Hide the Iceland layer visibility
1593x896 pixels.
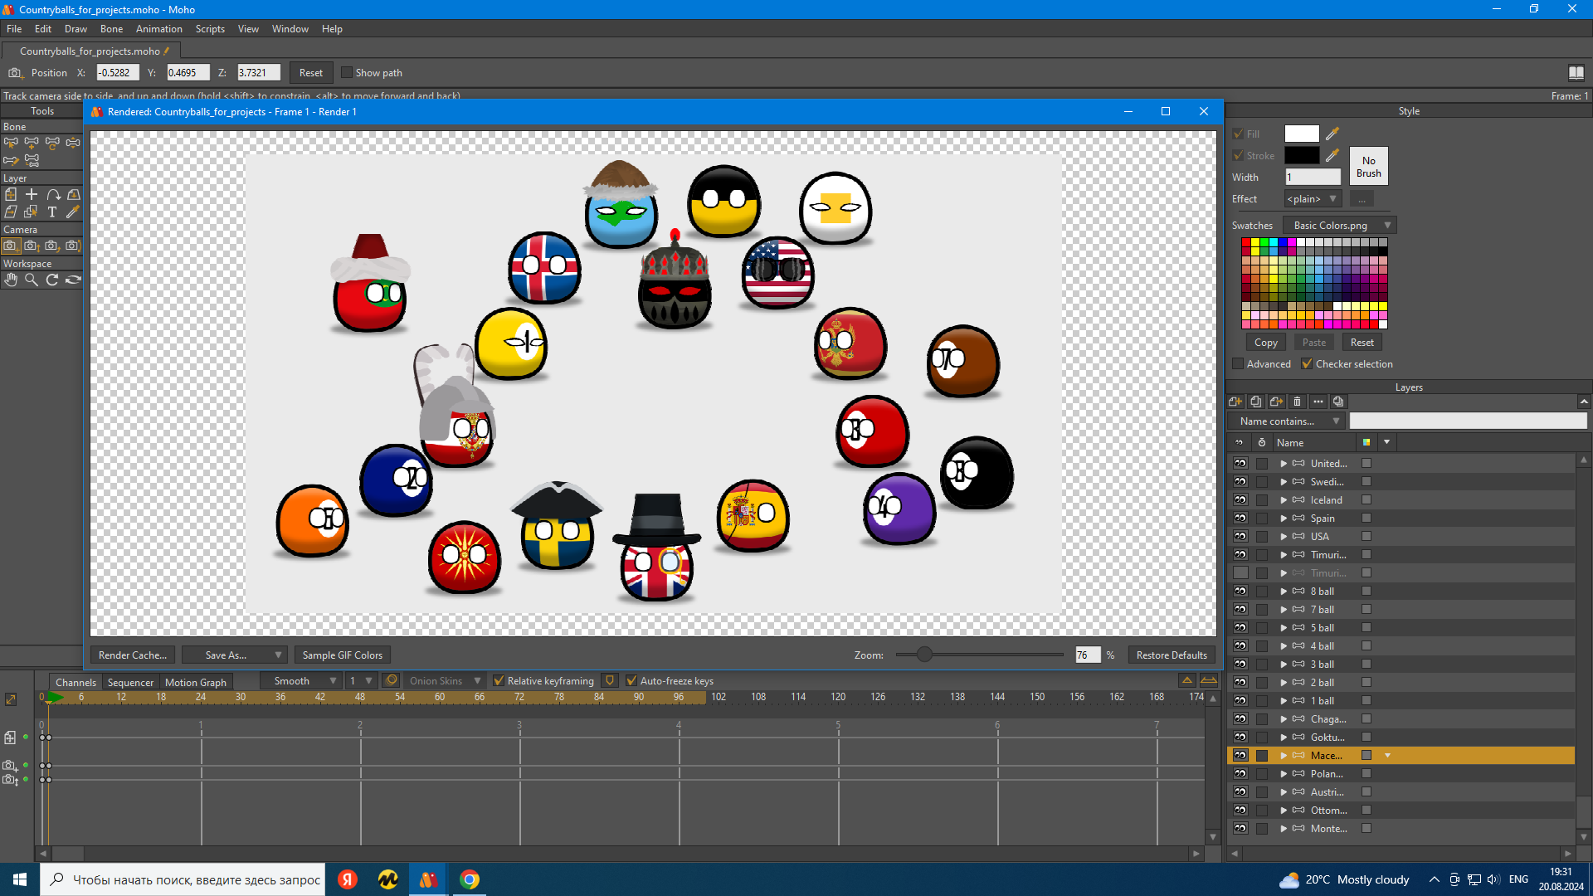click(1240, 499)
